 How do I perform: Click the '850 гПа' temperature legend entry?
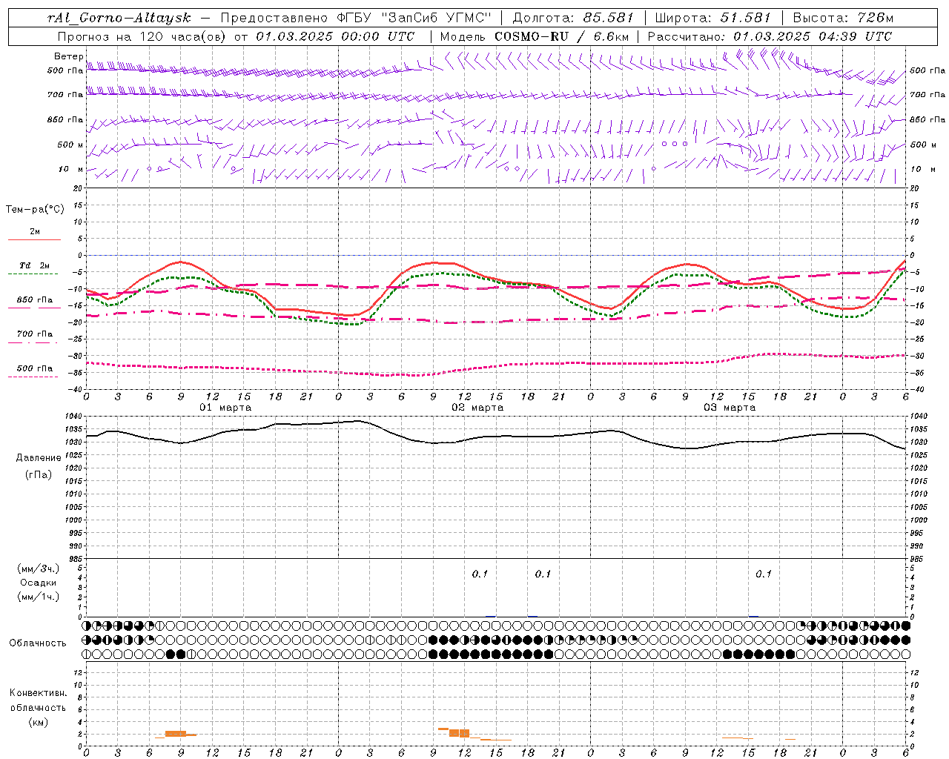tap(35, 300)
